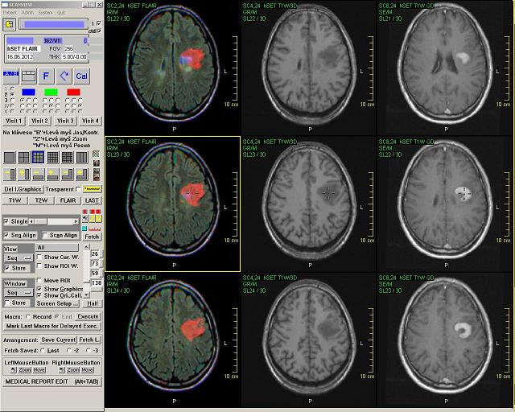Select the 3x3 grid layout icon

click(38, 158)
